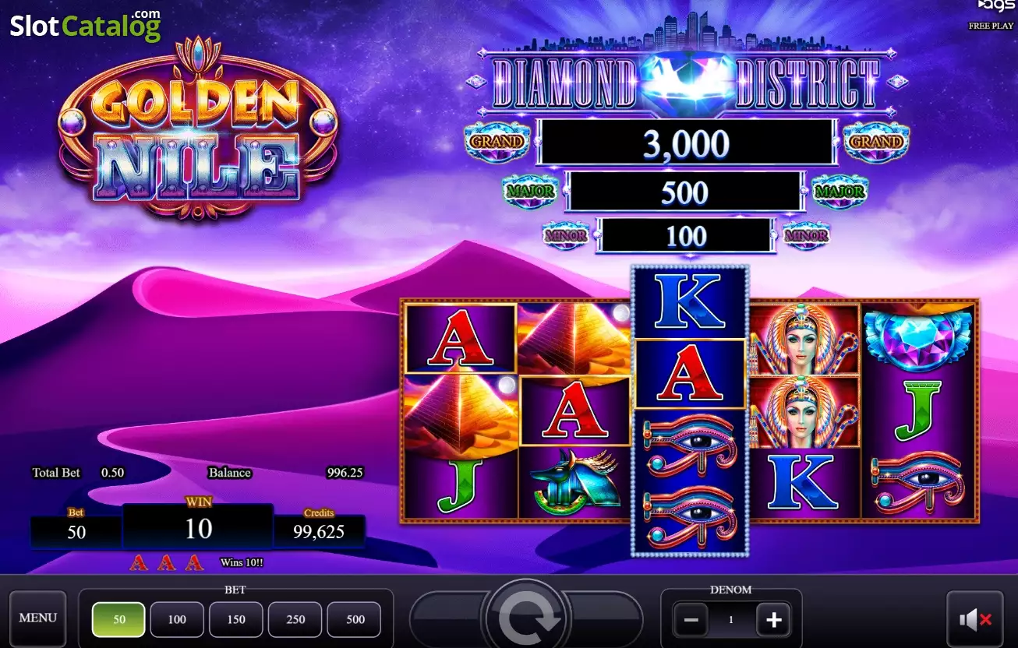
Task: Increase denomination with the plus button
Action: pyautogui.click(x=773, y=620)
